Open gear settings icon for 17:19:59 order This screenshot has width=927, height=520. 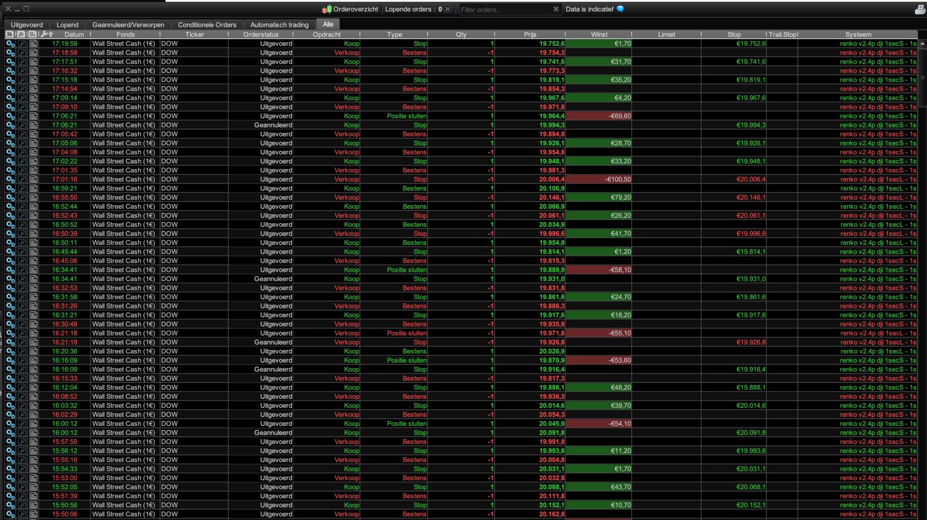pyautogui.click(x=10, y=43)
